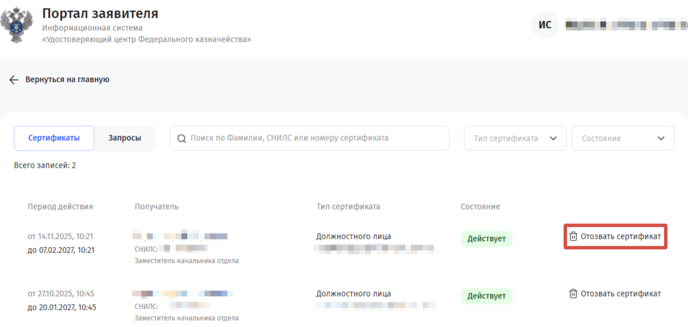The image size is (688, 327).
Task: Expand the Тип сертификата dropdown
Action: click(x=515, y=139)
